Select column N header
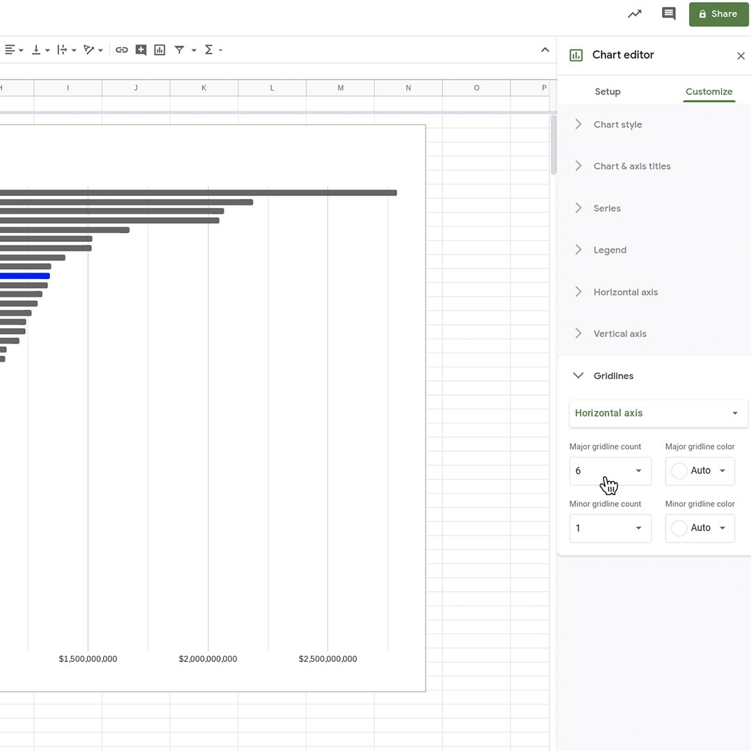Screen dimensions: 751x751 pyautogui.click(x=408, y=88)
